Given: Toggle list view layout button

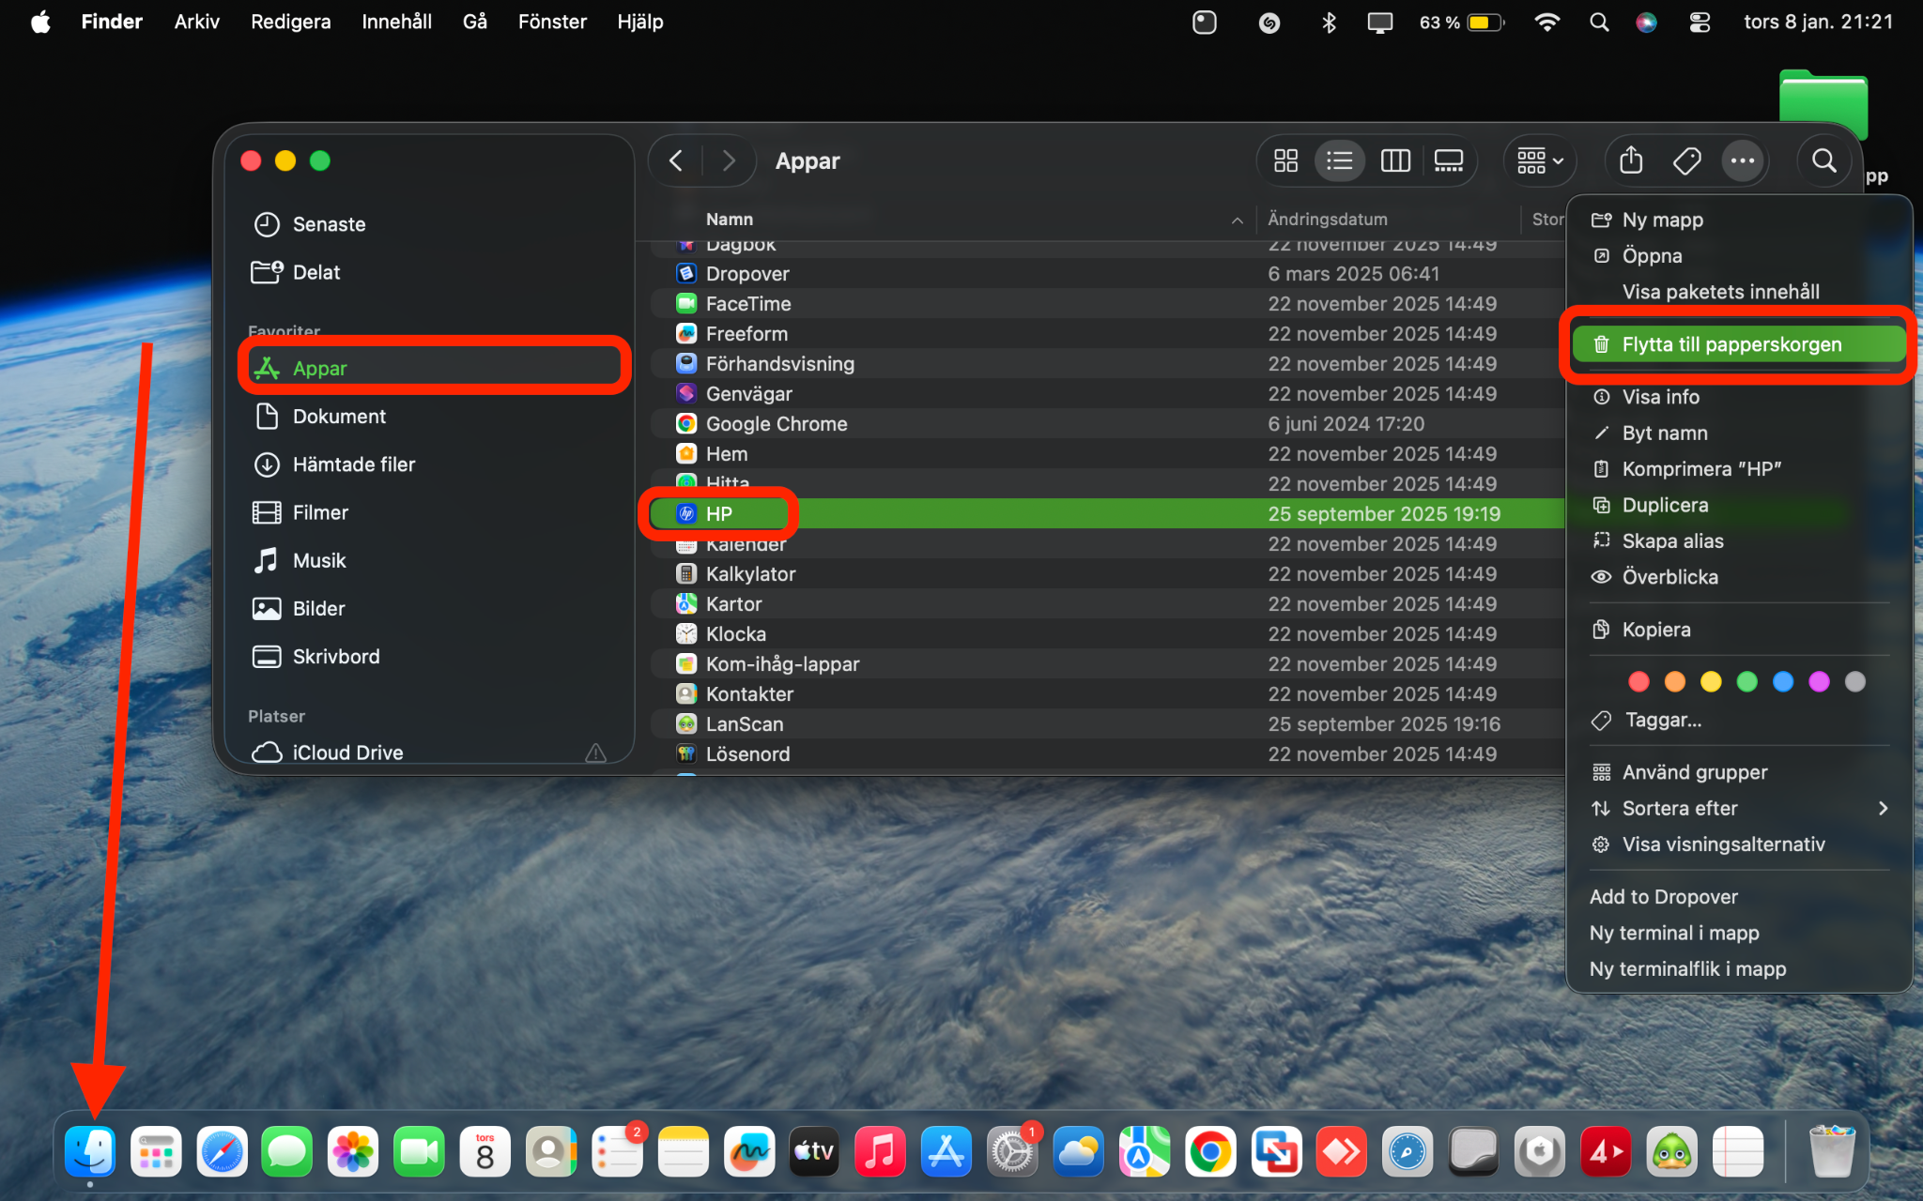Looking at the screenshot, I should 1340,161.
